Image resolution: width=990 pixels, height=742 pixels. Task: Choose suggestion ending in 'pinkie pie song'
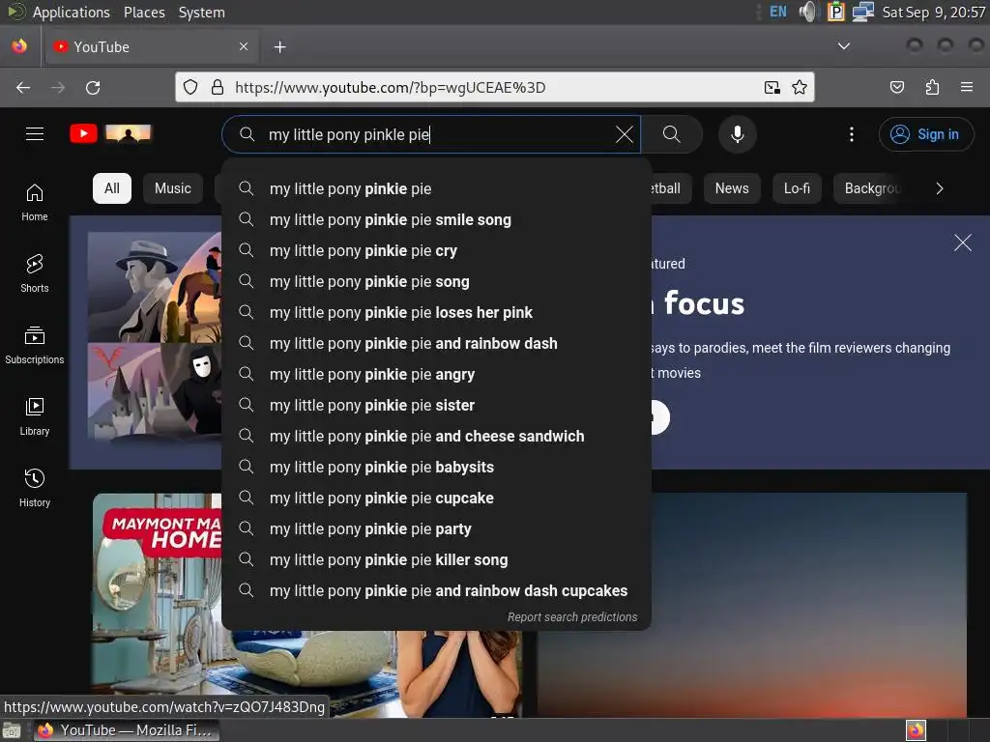[436, 281]
